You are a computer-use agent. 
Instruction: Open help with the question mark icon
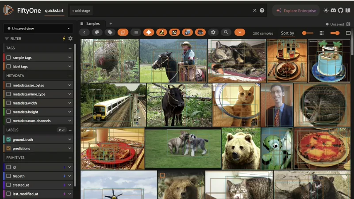tap(262, 10)
